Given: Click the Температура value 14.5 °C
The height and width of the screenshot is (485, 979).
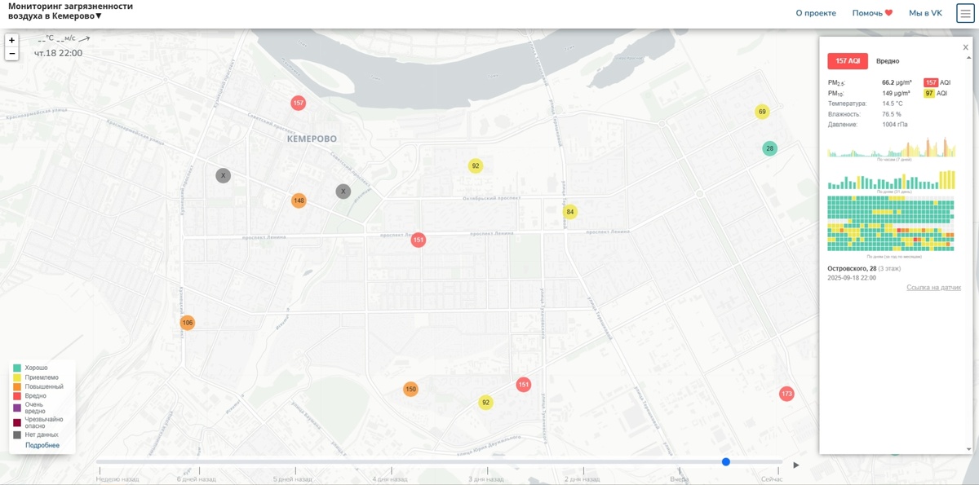Looking at the screenshot, I should (893, 104).
